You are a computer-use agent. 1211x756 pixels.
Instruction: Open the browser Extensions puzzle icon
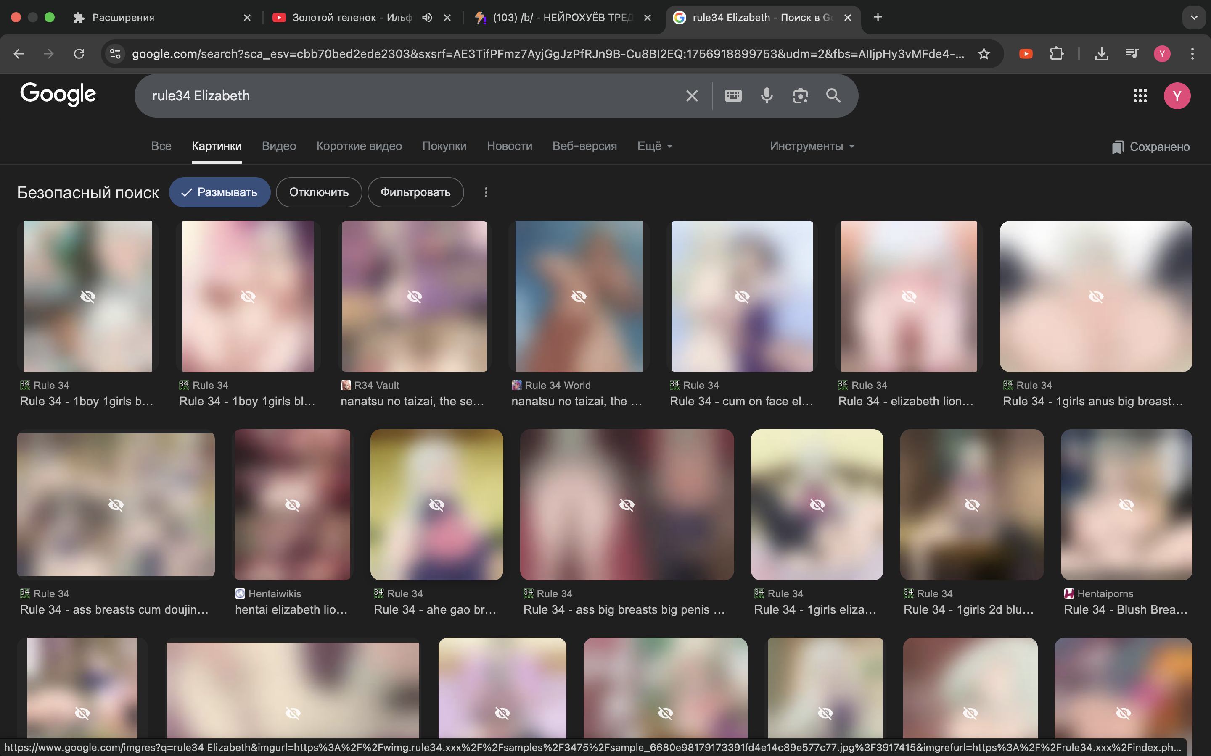1056,53
